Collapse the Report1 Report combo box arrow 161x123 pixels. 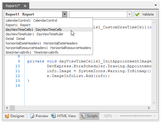pyautogui.click(x=65, y=14)
